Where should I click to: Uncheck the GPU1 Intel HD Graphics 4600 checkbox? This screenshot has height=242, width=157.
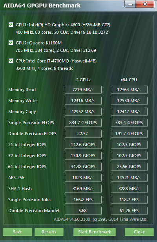click(x=11, y=25)
